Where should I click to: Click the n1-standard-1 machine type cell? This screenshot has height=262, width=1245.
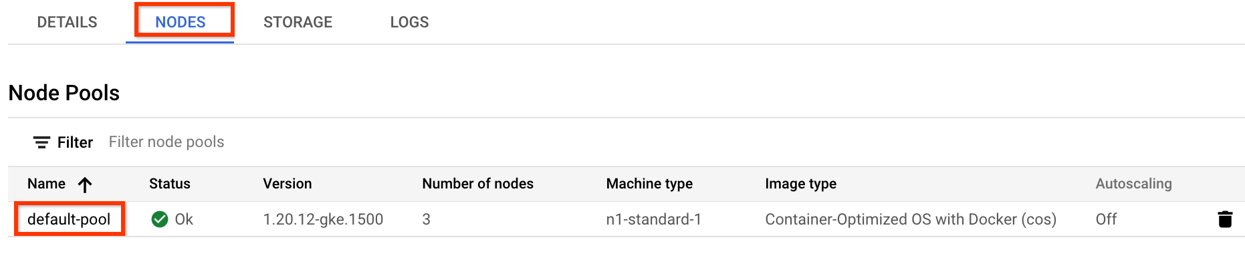coord(654,219)
